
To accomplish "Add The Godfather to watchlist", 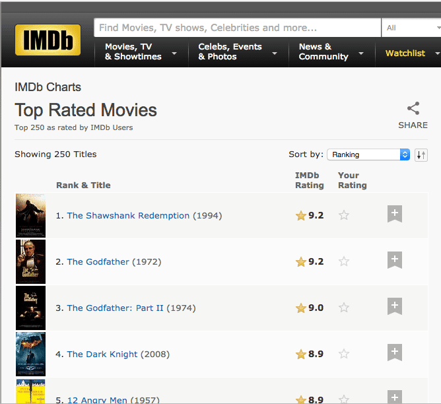I will 394,260.
